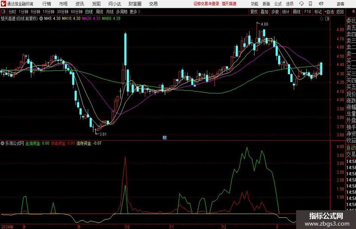Select the 日线 daily period tab
Screen dimensions: 356x229
coord(89,12)
